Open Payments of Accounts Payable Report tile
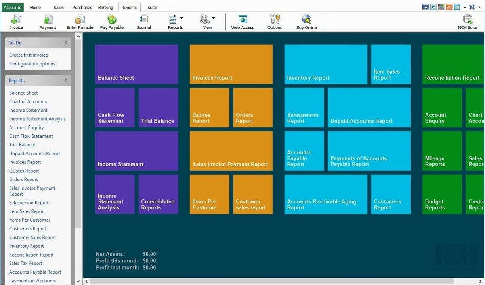The width and height of the screenshot is (485, 285). click(x=369, y=151)
